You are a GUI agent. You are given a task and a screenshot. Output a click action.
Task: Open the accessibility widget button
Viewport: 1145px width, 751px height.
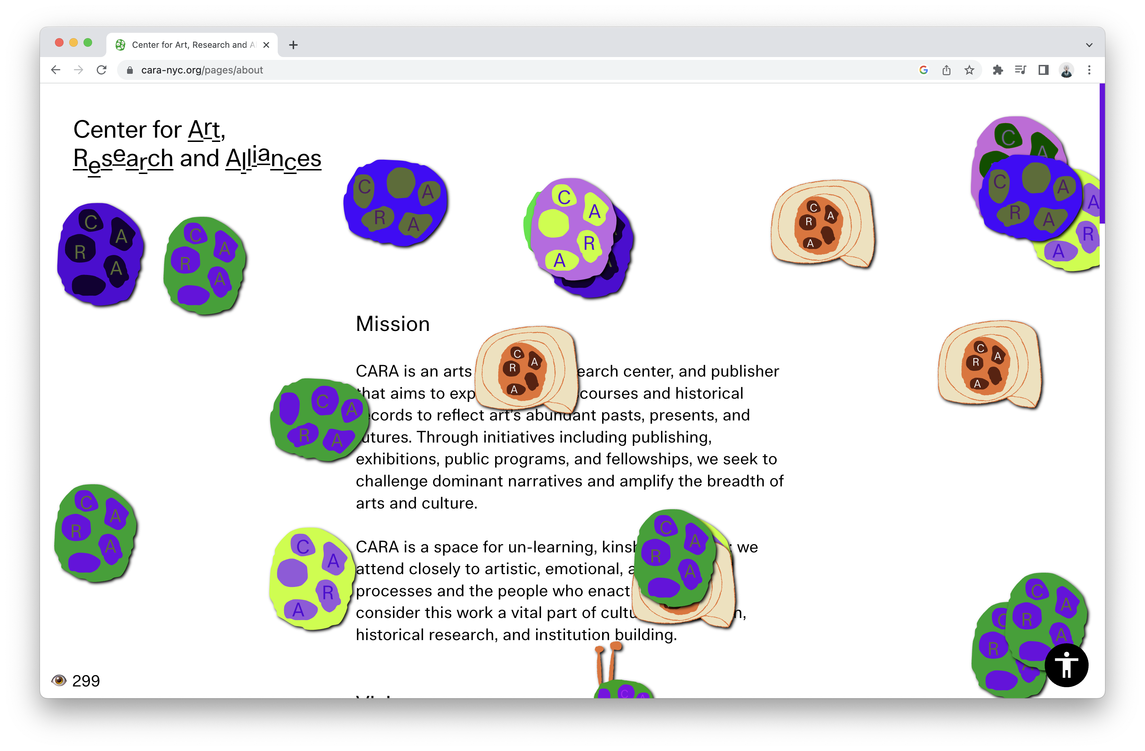pyautogui.click(x=1066, y=665)
